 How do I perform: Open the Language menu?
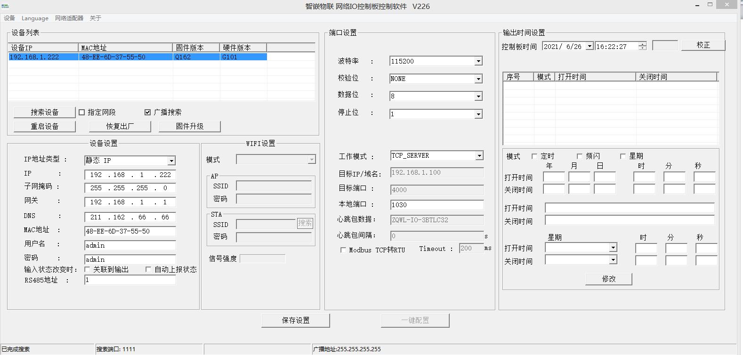[x=35, y=18]
